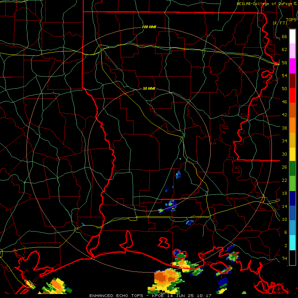Click the TH threshold label

(284, 258)
